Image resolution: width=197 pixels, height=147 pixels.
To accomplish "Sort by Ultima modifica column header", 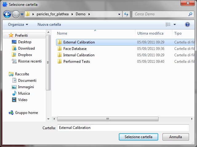I will pos(150,33).
